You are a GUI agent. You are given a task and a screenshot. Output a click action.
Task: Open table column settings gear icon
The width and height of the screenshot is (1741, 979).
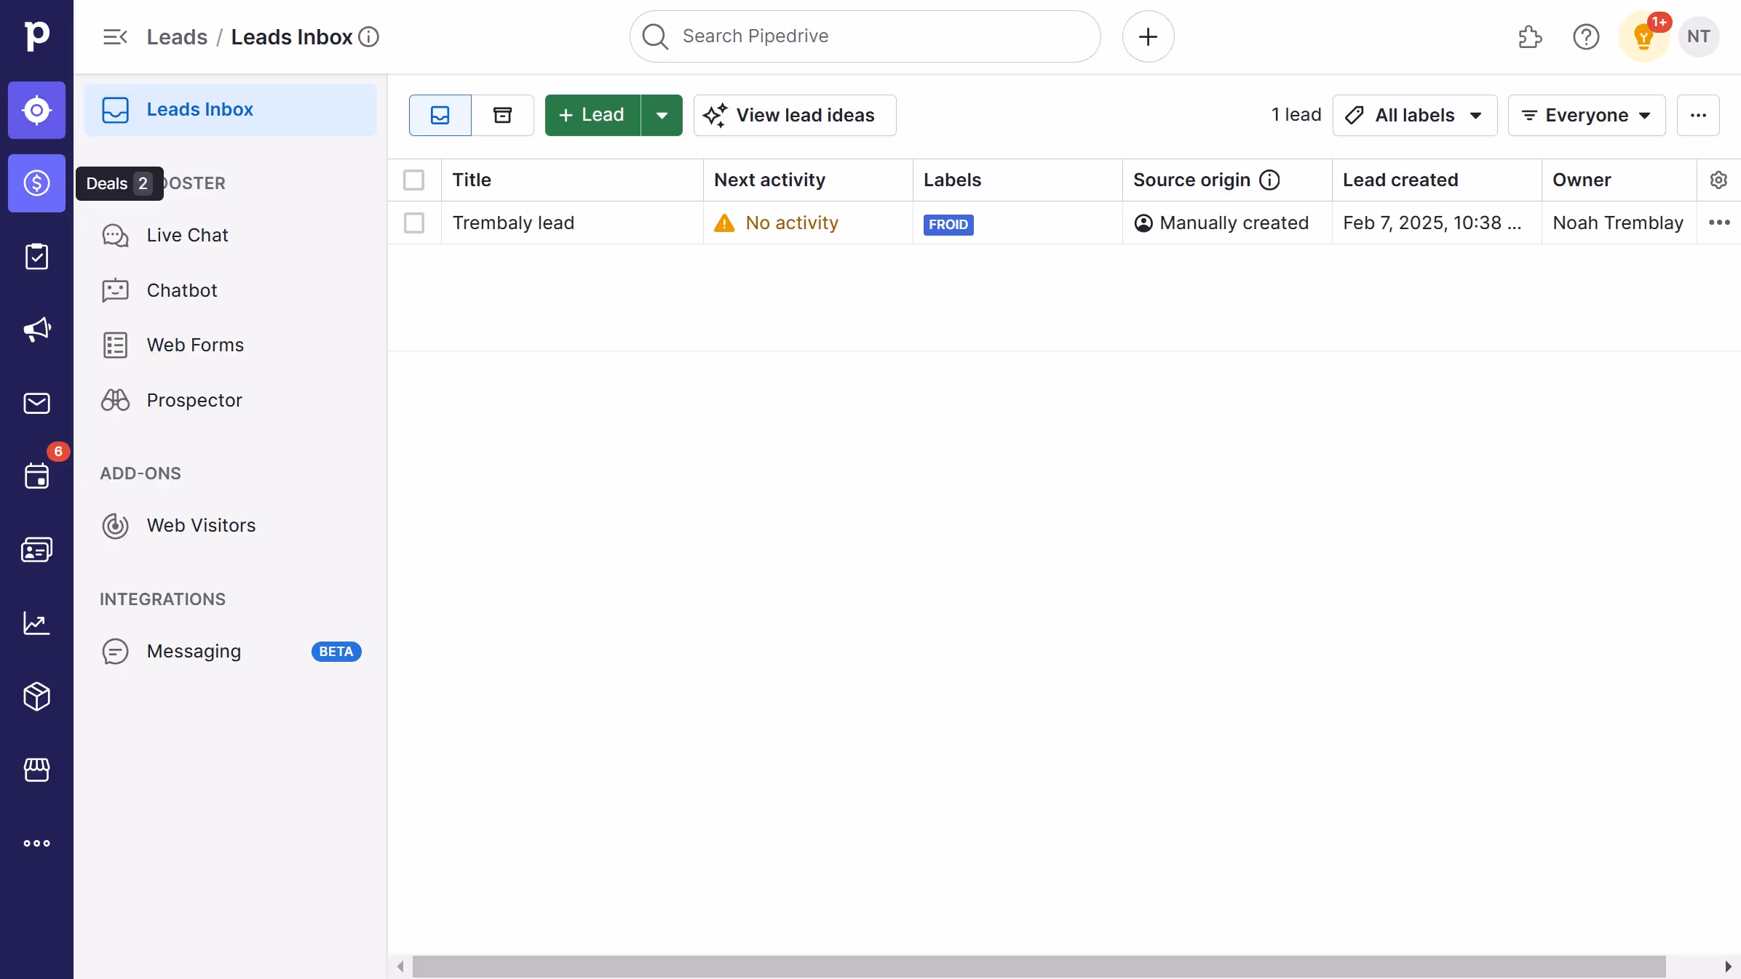pos(1718,180)
